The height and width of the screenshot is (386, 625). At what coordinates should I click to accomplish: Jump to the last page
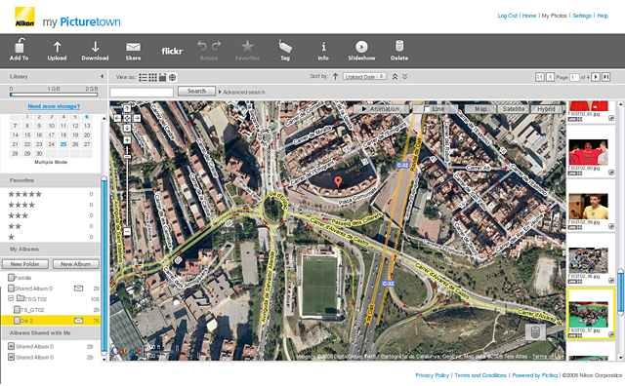pos(605,77)
